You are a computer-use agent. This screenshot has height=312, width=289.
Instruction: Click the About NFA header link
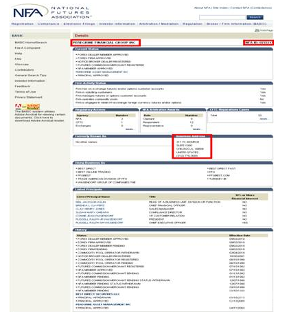(202, 8)
